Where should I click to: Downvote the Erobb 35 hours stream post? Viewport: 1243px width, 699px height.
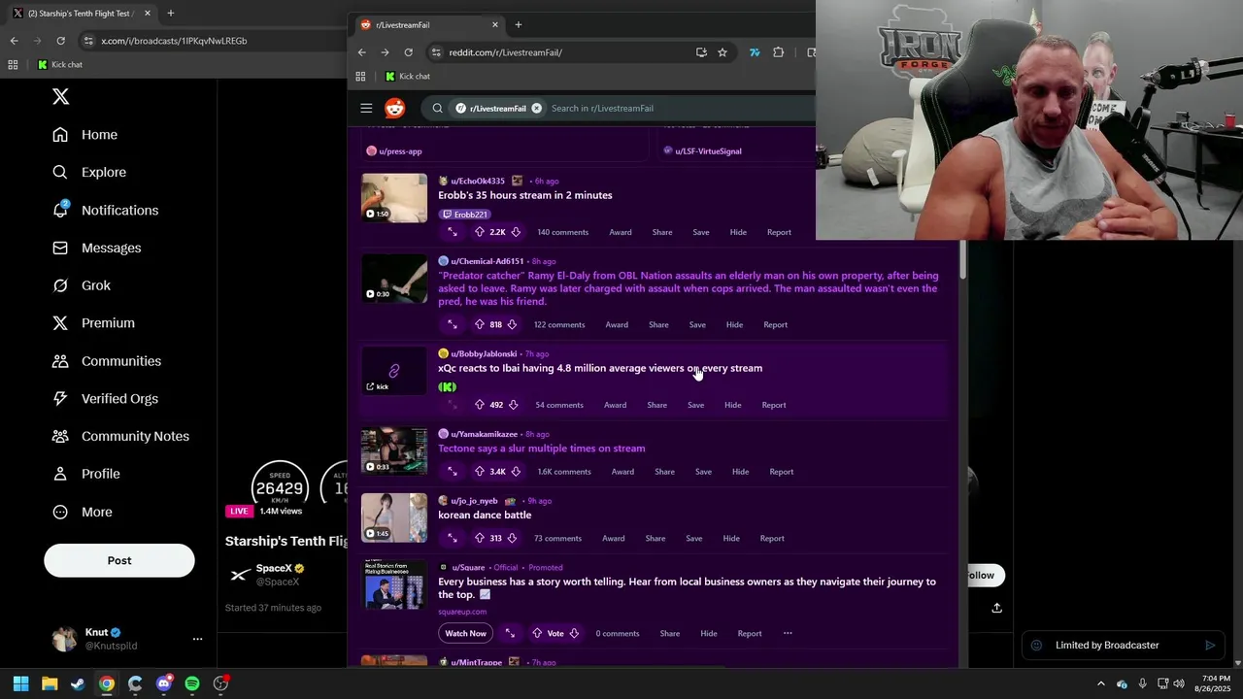516,232
